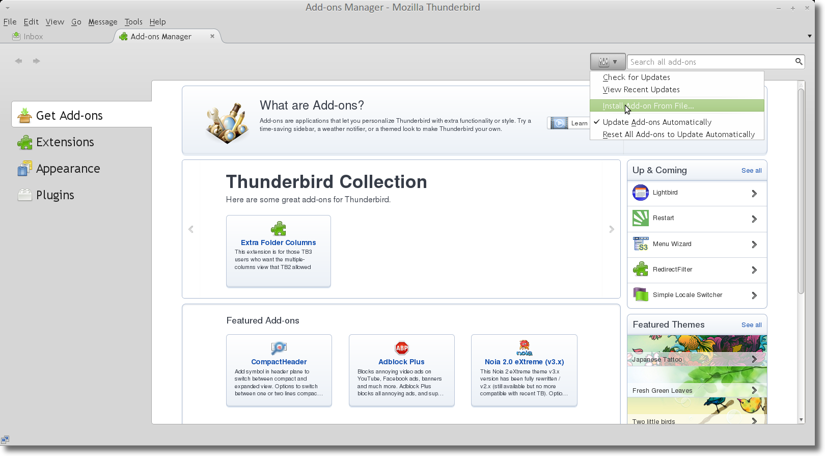This screenshot has height=456, width=825.
Task: Open the Plugins category
Action: [x=81, y=195]
